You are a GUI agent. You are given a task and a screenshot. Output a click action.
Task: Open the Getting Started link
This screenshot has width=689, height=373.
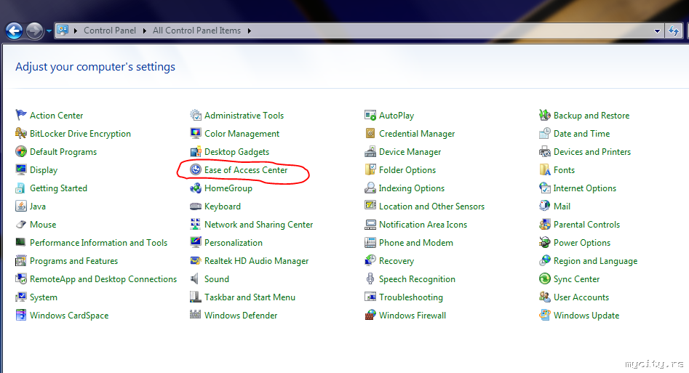coord(58,188)
